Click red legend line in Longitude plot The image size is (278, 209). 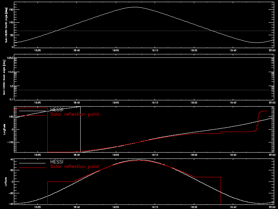[x=32, y=116]
